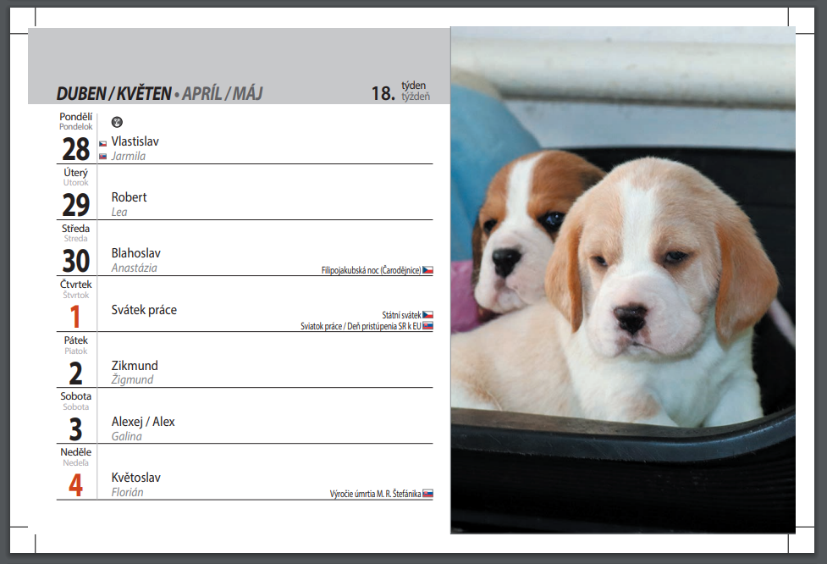Click the moon phase icon above Vlastislav
This screenshot has width=827, height=564.
[x=117, y=122]
